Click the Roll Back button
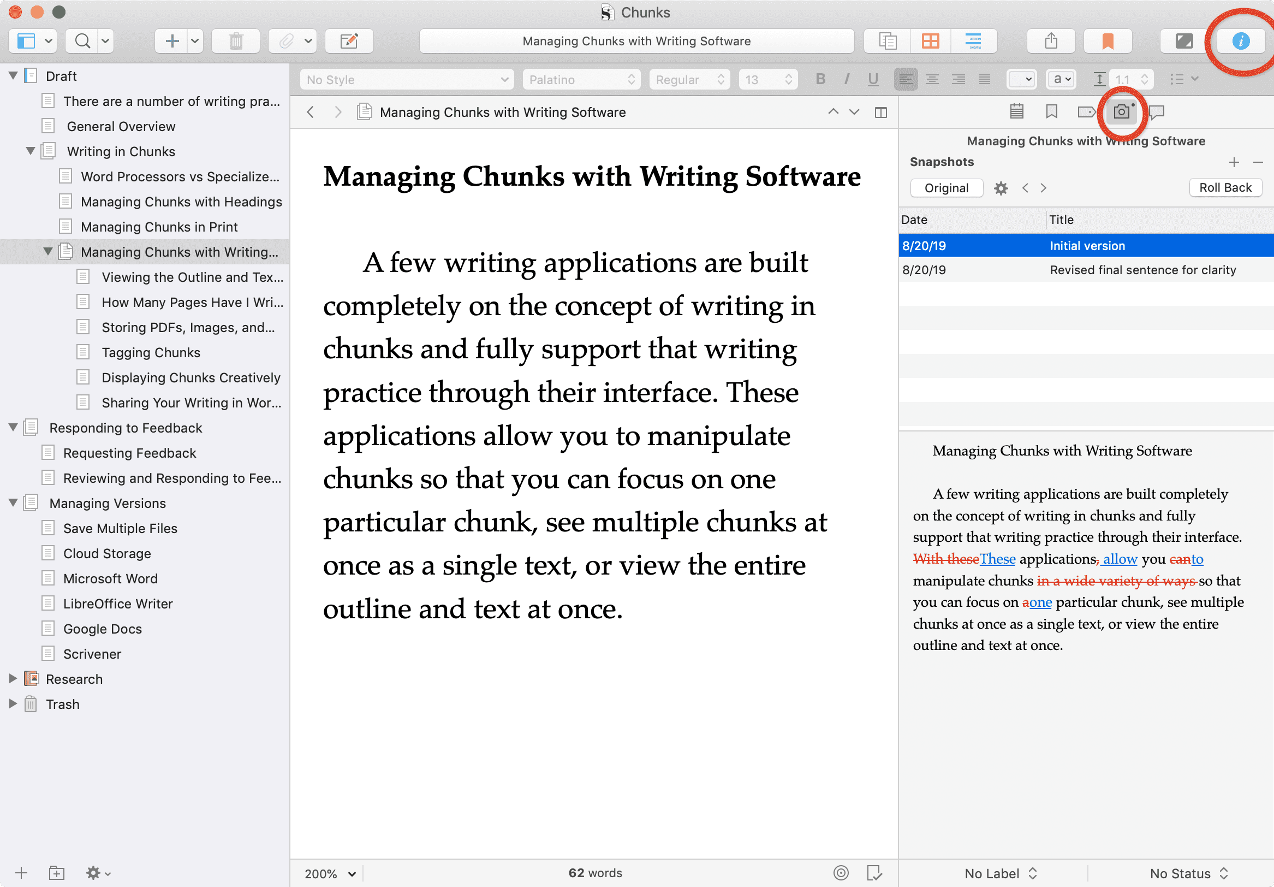Image resolution: width=1274 pixels, height=887 pixels. [1225, 187]
